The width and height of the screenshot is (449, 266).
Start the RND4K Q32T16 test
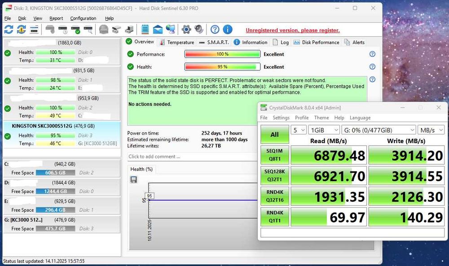pyautogui.click(x=275, y=196)
